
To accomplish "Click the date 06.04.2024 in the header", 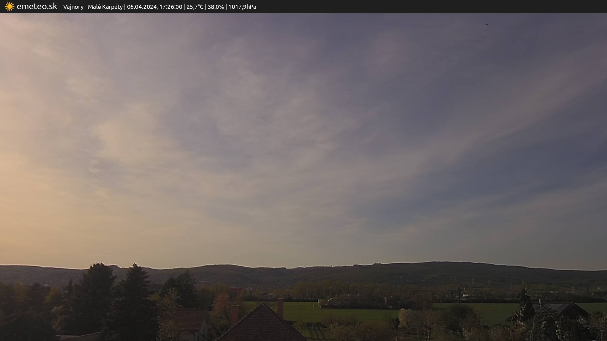I will click(142, 7).
